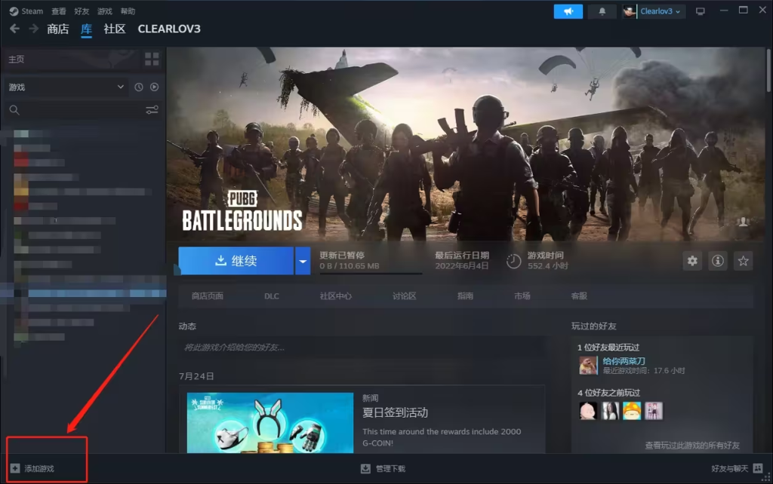Go back with the left arrow
This screenshot has height=484, width=773.
coord(15,29)
